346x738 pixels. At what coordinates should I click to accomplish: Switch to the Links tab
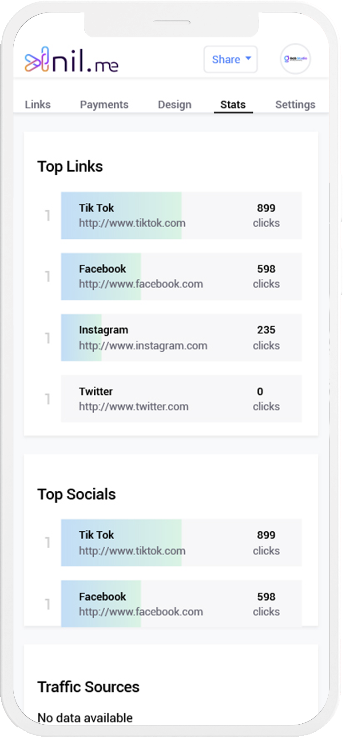pyautogui.click(x=38, y=104)
